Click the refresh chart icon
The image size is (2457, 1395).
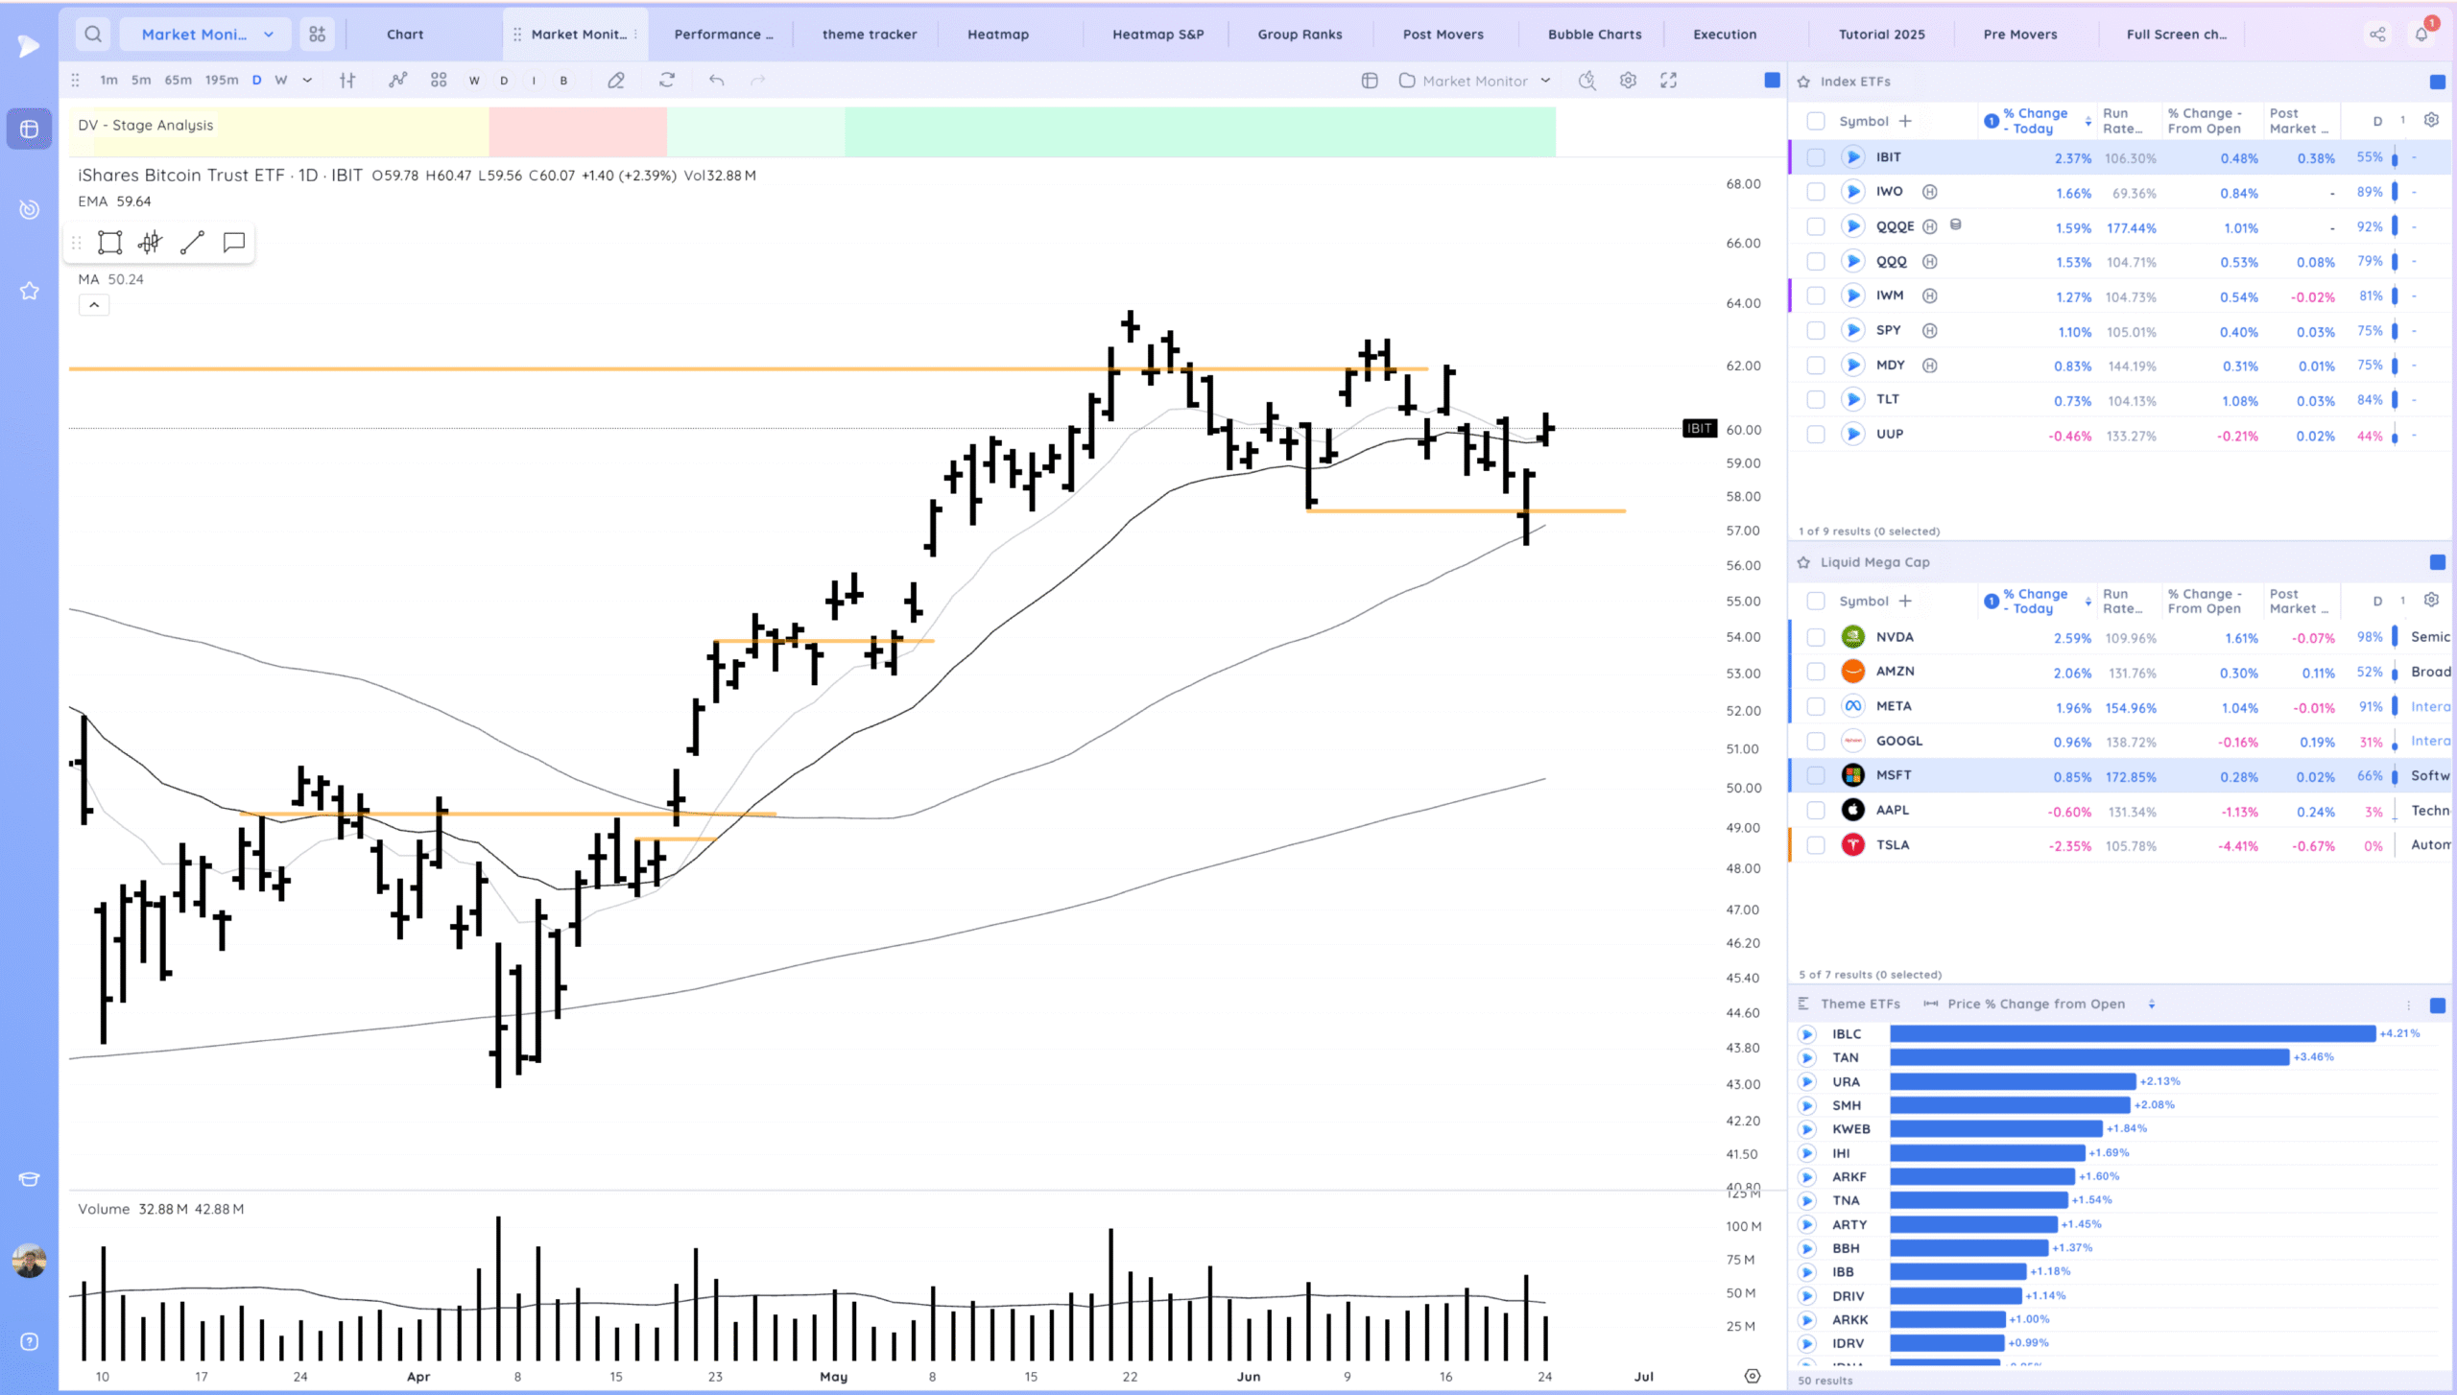pyautogui.click(x=667, y=81)
